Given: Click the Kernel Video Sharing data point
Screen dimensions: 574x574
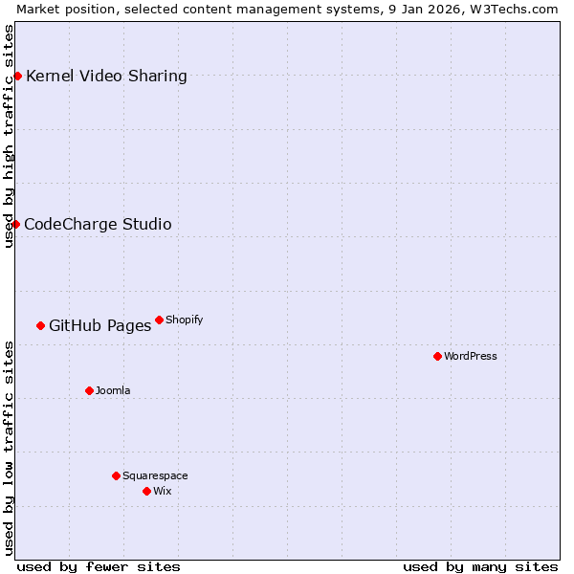Looking at the screenshot, I should 17,77.
